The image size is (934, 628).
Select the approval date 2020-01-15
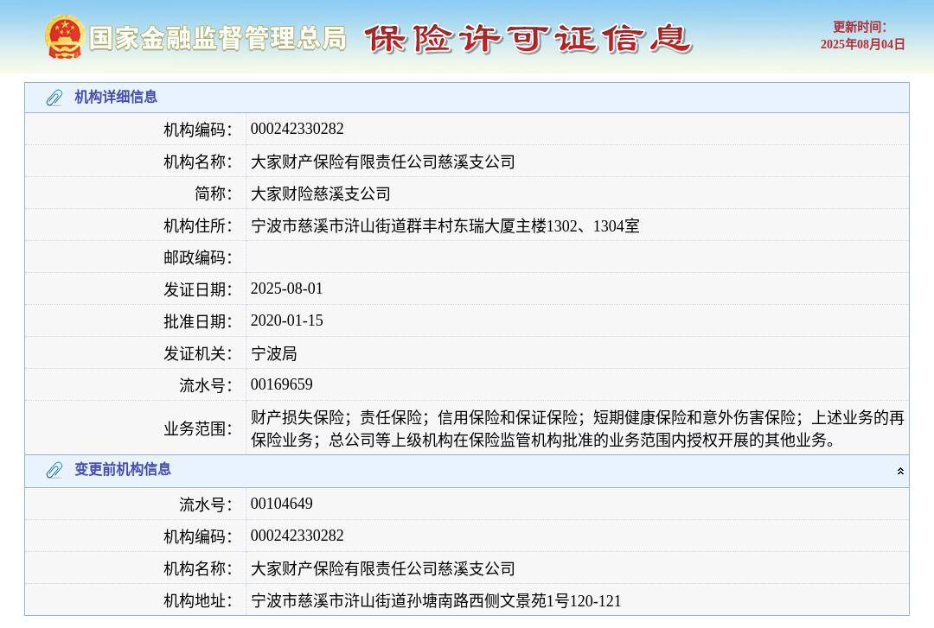coord(286,320)
